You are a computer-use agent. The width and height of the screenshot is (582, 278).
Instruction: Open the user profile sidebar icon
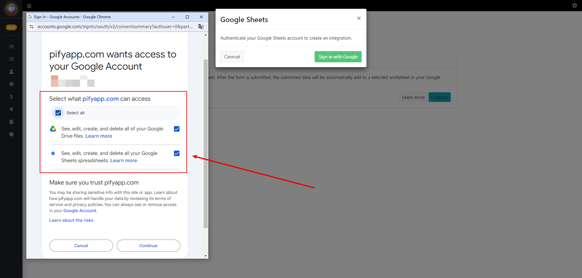click(12, 72)
